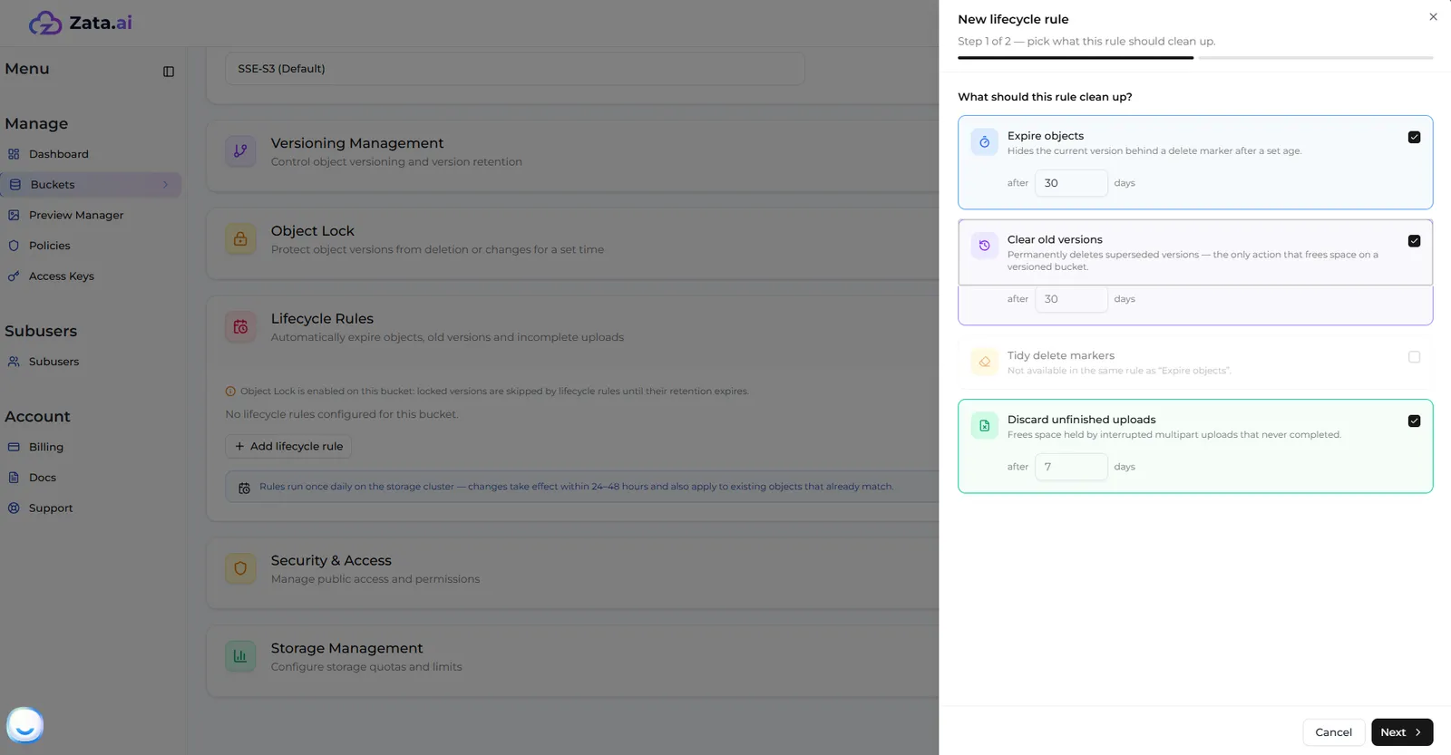Image resolution: width=1451 pixels, height=755 pixels.
Task: Uncheck the Expire objects checkbox
Action: pos(1414,137)
